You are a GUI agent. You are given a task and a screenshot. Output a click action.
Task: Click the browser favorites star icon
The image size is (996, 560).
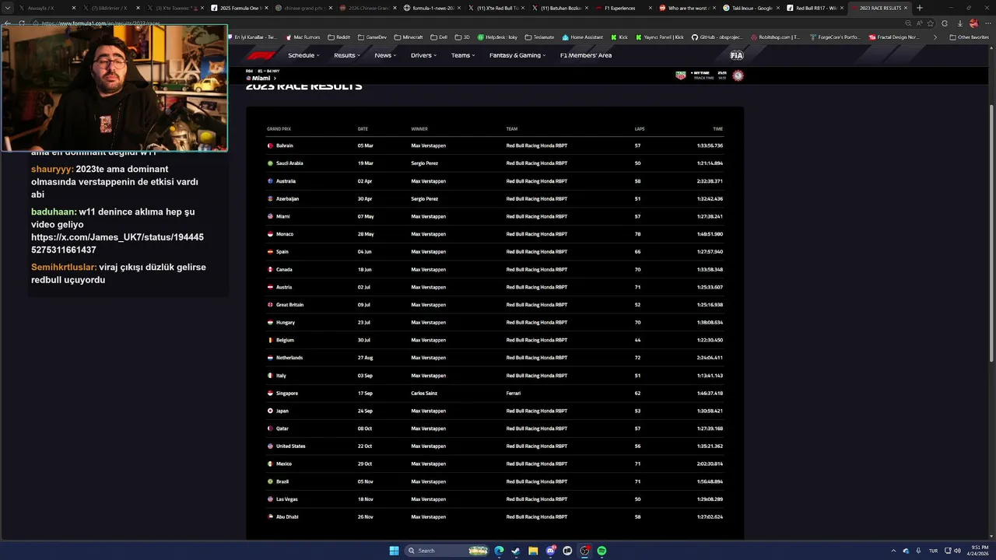[931, 23]
